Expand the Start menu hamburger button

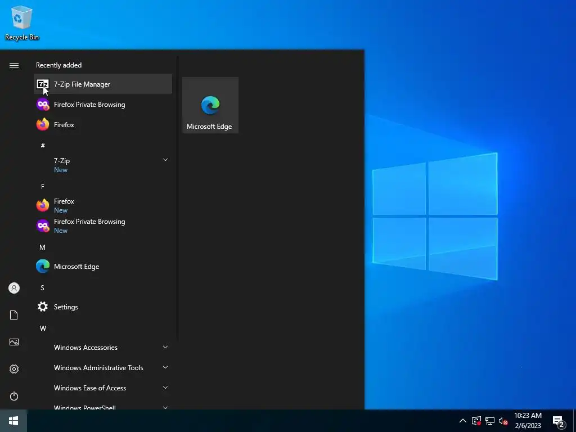click(x=14, y=65)
